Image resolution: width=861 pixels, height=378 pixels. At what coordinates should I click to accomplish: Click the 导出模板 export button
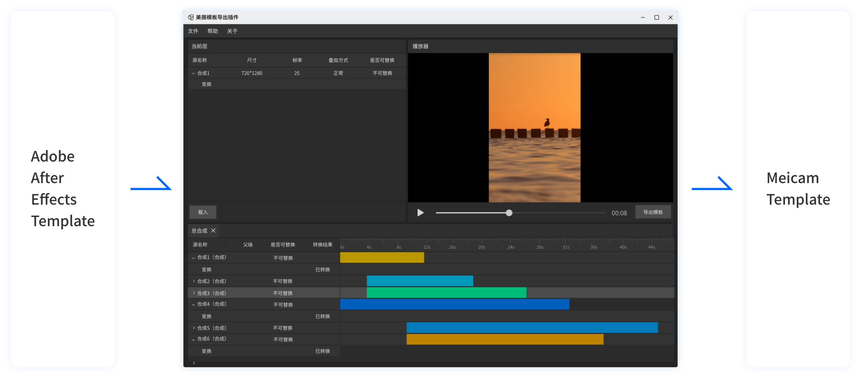653,212
